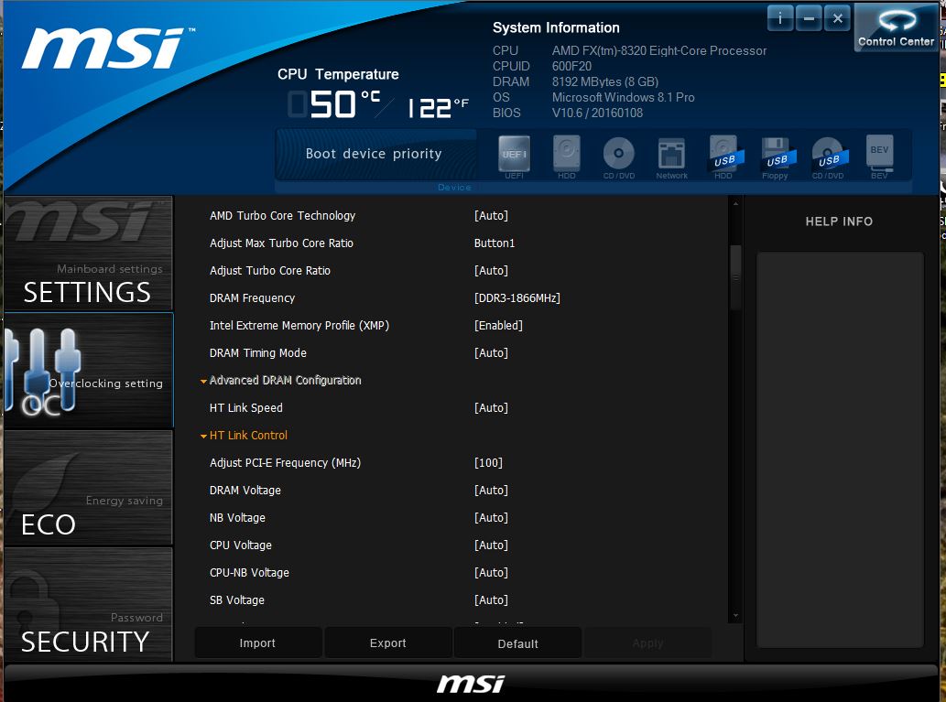The height and width of the screenshot is (702, 946).
Task: Click the BIOS version V10.6 / 20160108 text
Action: (597, 113)
